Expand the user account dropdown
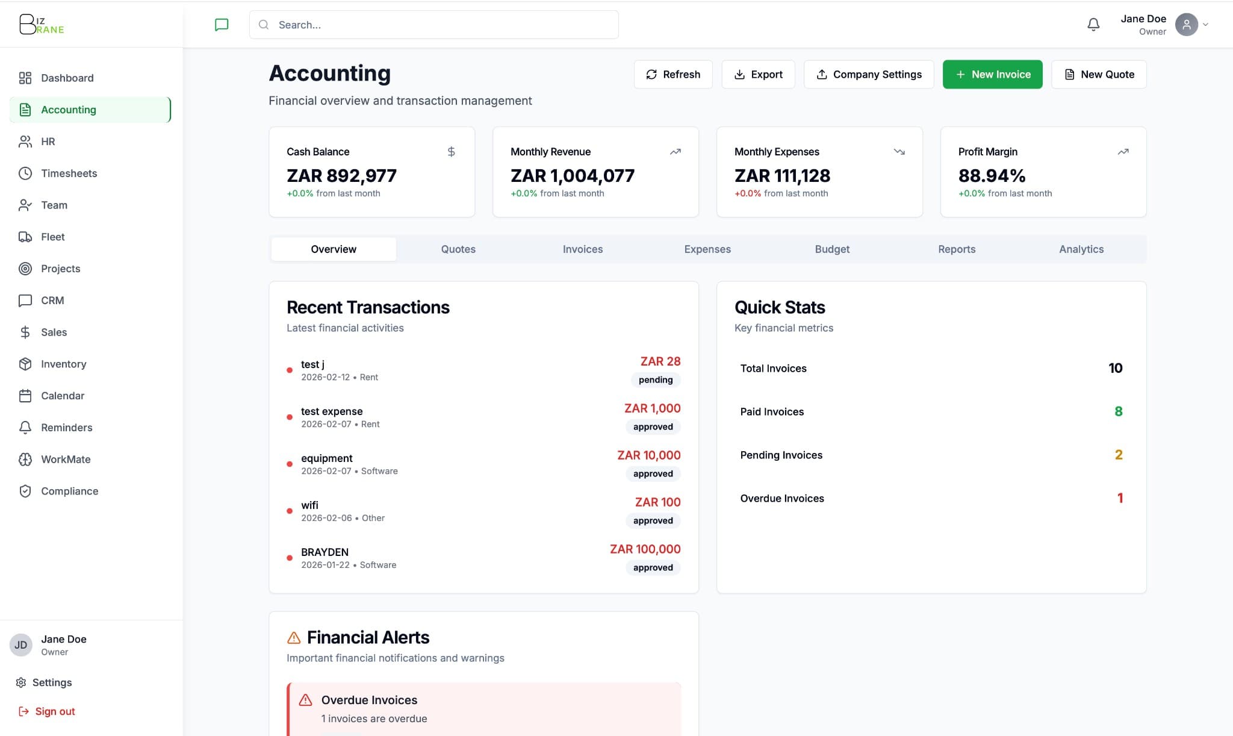 click(x=1206, y=25)
